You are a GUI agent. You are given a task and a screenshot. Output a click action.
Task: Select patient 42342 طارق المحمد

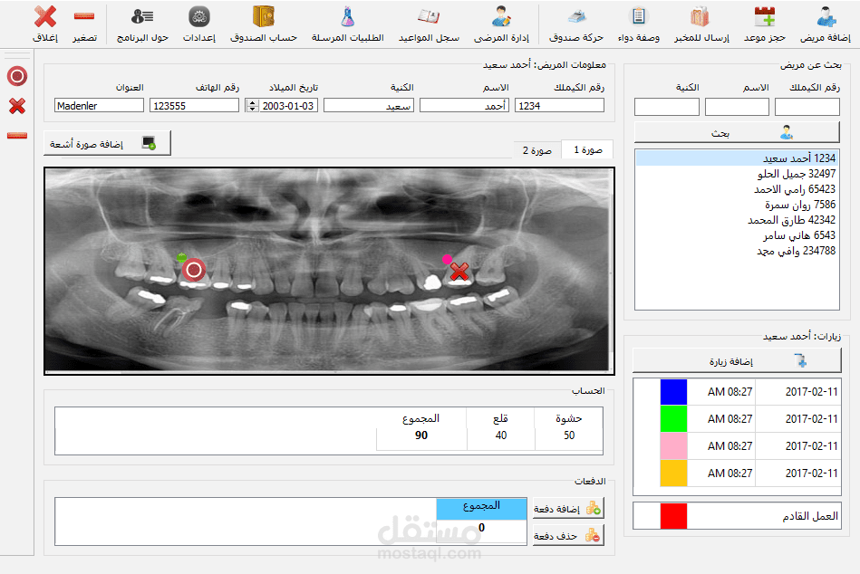tap(737, 220)
